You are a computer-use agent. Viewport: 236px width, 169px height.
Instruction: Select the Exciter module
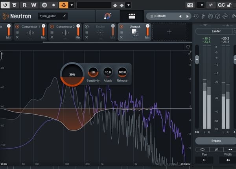(x=100, y=32)
